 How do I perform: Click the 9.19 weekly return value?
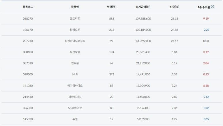(206, 19)
